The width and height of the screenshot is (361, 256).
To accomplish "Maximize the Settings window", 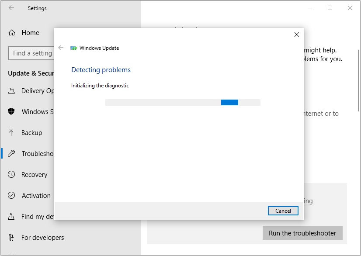I will point(330,8).
